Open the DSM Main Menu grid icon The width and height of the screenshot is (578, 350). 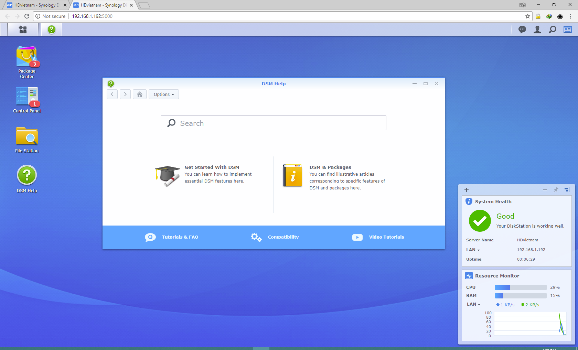23,30
